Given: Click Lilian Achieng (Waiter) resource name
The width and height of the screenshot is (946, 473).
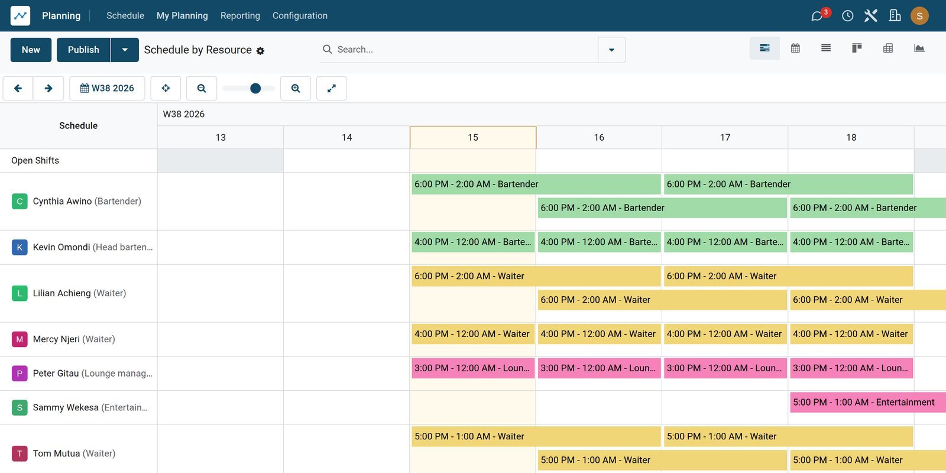Looking at the screenshot, I should coord(79,293).
